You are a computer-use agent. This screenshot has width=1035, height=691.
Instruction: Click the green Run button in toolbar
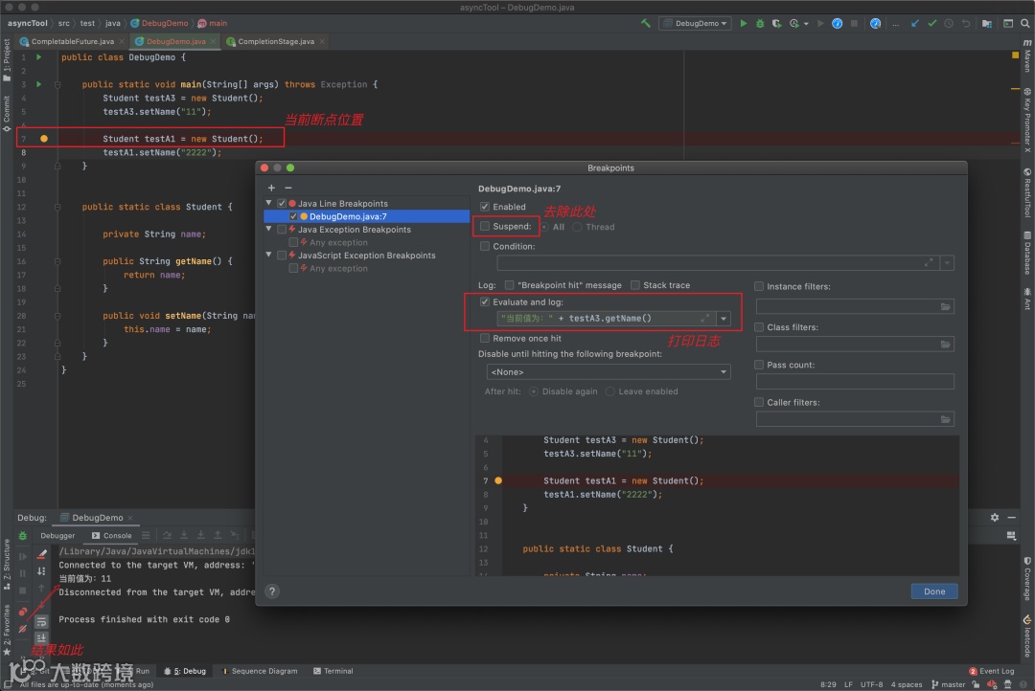744,23
